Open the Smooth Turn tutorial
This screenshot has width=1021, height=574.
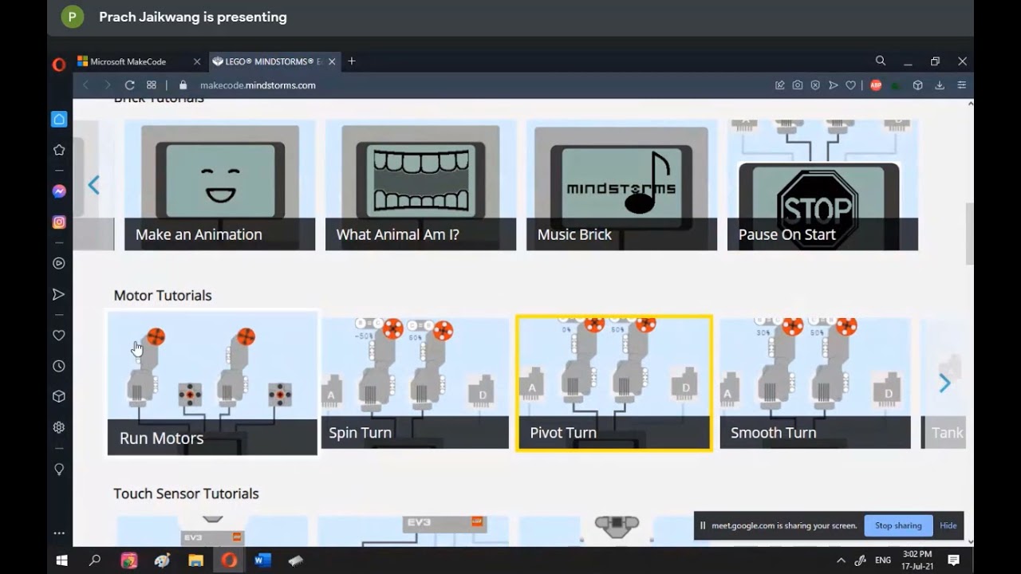pyautogui.click(x=815, y=383)
